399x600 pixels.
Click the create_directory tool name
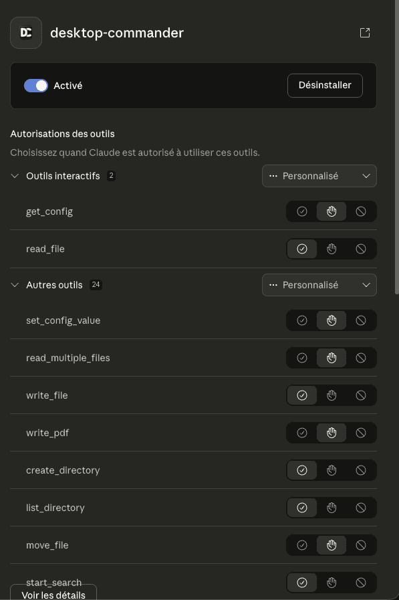[x=63, y=470]
